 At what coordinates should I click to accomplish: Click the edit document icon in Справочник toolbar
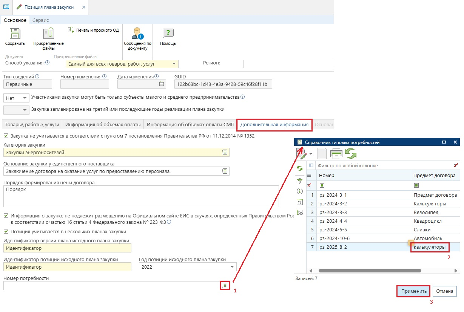coord(301,153)
